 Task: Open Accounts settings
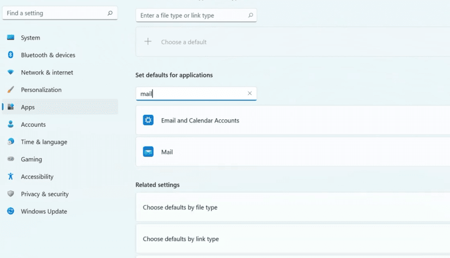[60, 125]
